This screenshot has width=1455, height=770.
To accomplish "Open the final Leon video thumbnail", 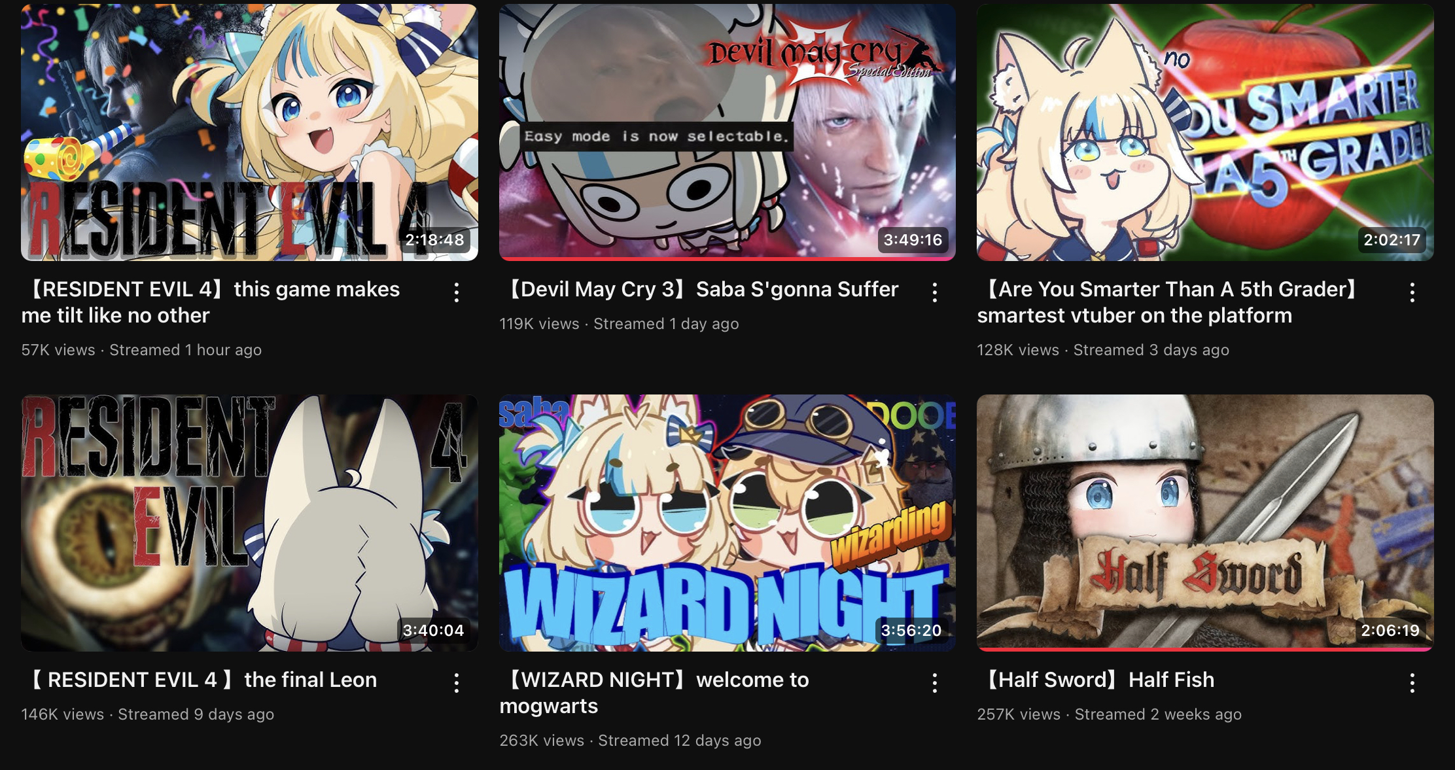I will 249,523.
